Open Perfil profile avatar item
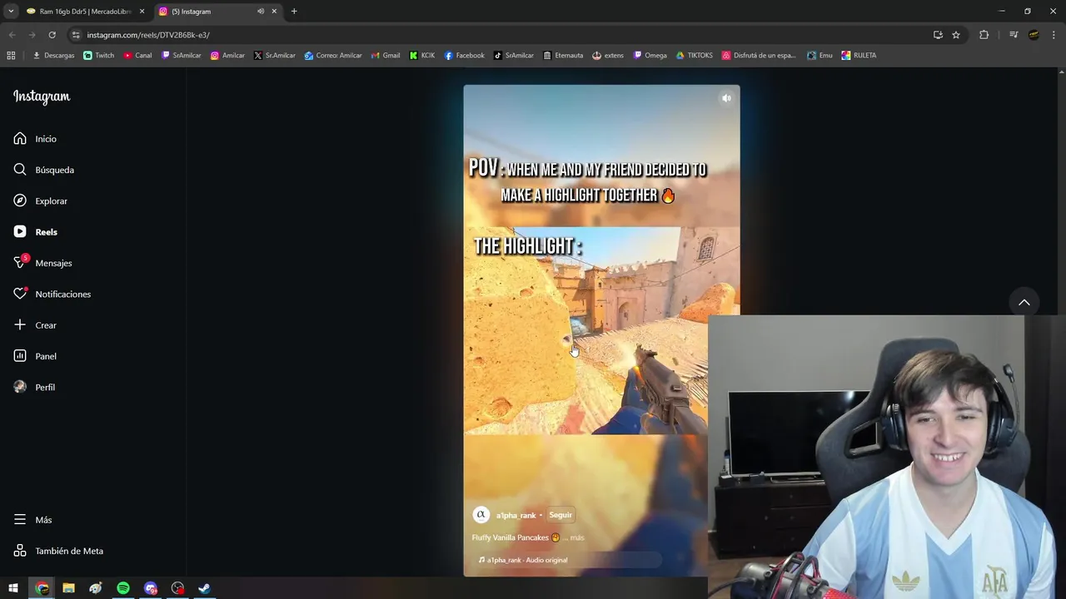The image size is (1066, 599). (x=33, y=387)
